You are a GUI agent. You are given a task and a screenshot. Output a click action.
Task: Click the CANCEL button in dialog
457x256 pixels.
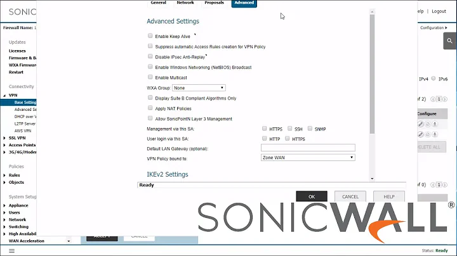[x=350, y=196]
